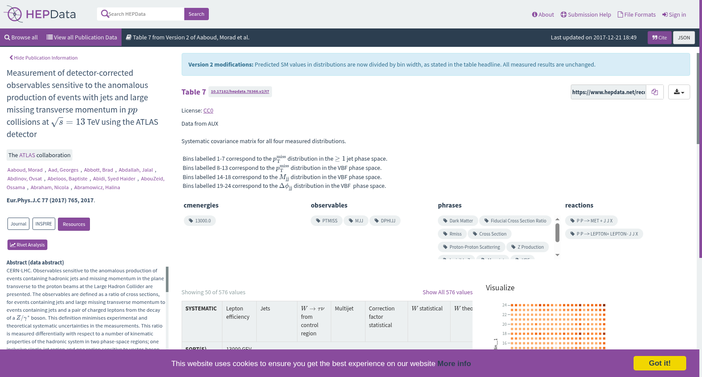Click the covariance heatmap visualization
Image resolution: width=702 pixels, height=377 pixels.
click(x=558, y=326)
